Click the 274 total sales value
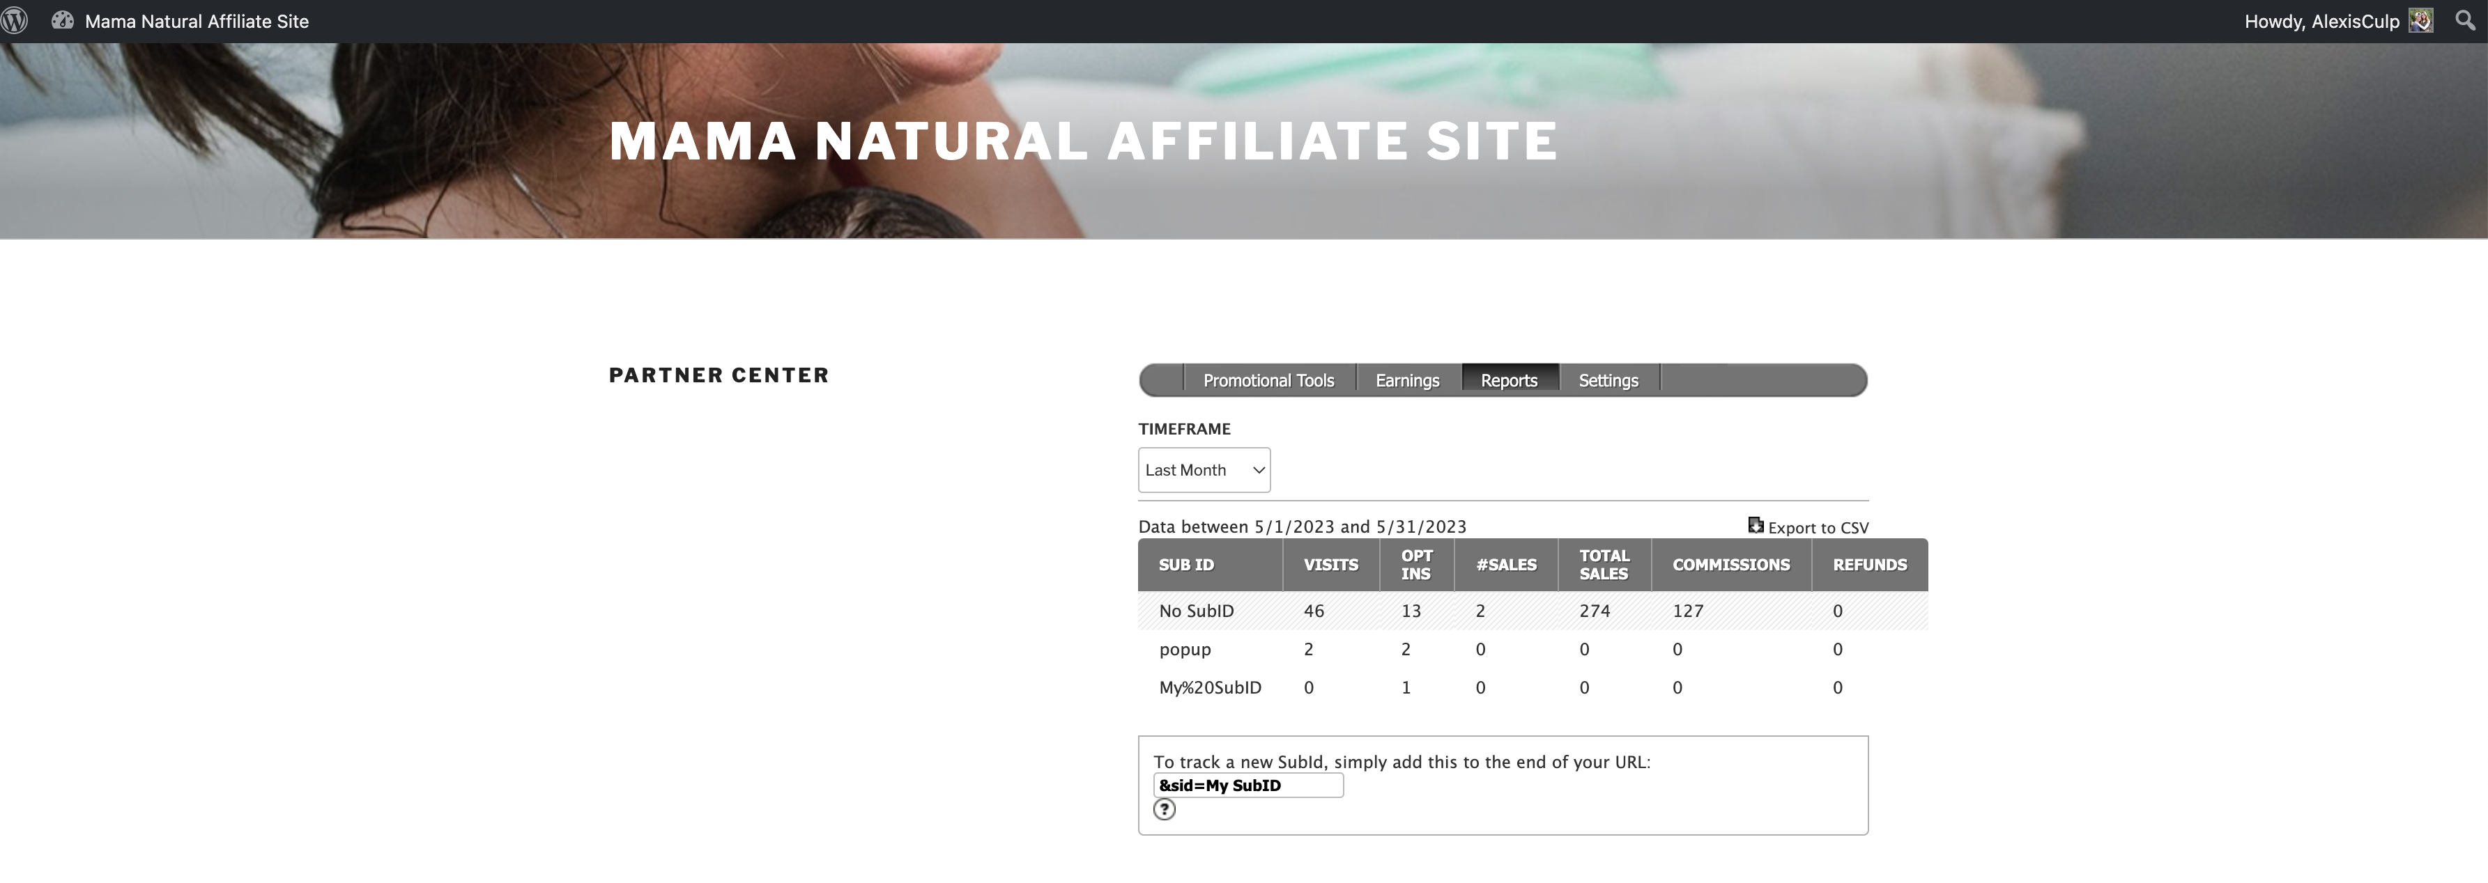The image size is (2488, 883). click(x=1594, y=611)
